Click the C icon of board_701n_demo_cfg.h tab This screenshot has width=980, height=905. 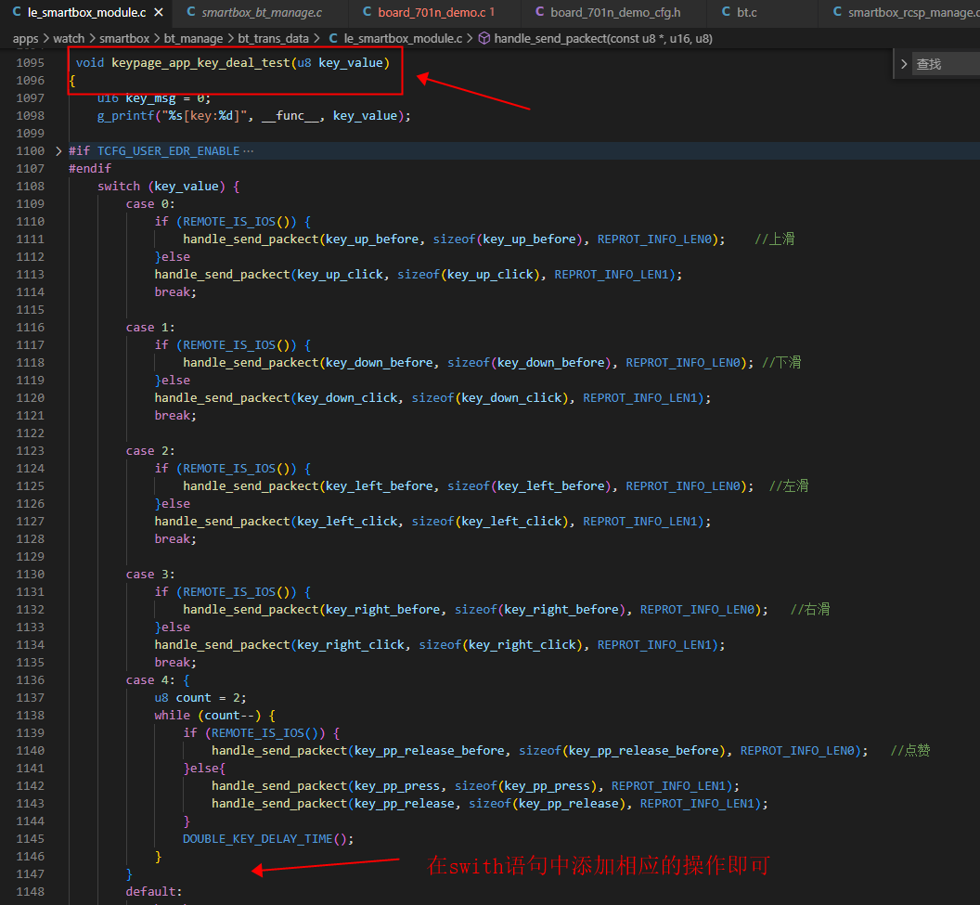click(539, 12)
